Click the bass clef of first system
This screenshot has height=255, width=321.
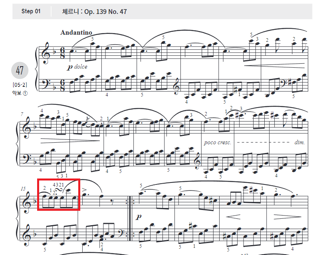[46, 83]
